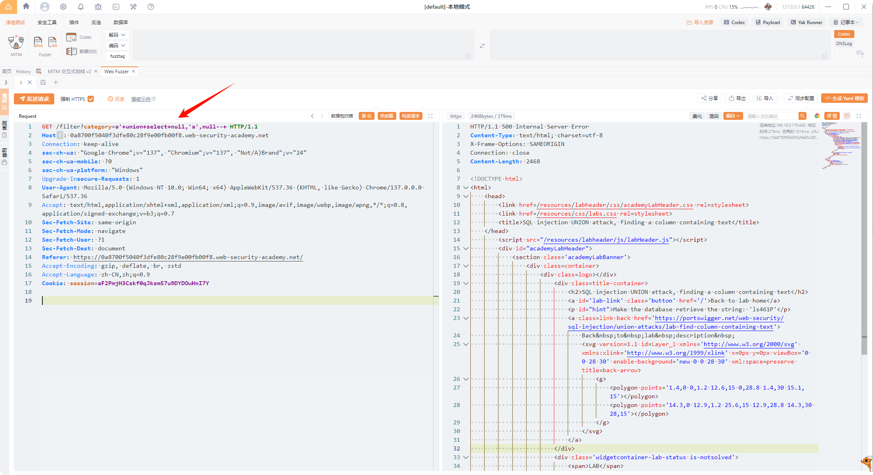Toggle the 强制 HTTPS checkbox
Viewport: 873px width, 475px height.
(x=91, y=99)
